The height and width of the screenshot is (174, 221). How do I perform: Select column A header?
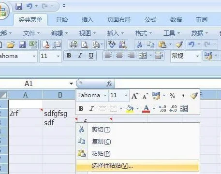click(26, 95)
